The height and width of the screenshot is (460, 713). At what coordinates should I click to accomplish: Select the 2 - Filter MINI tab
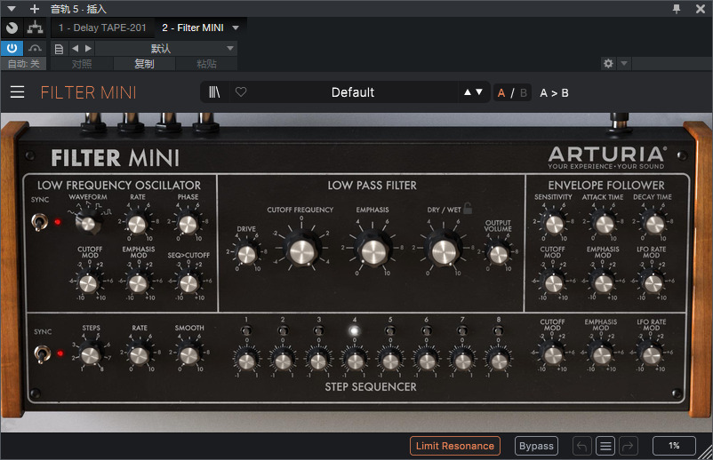pos(193,28)
